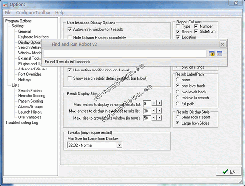Enable Hide Column Headers completely

[x=70, y=37]
